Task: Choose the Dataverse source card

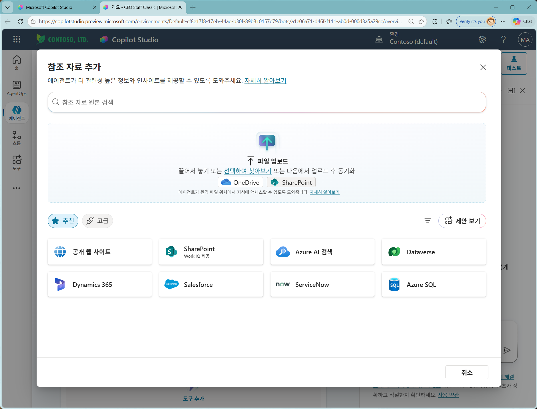Action: click(434, 252)
